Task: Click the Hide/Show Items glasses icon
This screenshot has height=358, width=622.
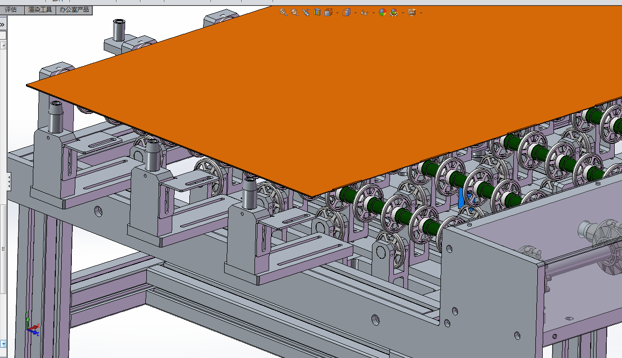Action: pyautogui.click(x=364, y=13)
